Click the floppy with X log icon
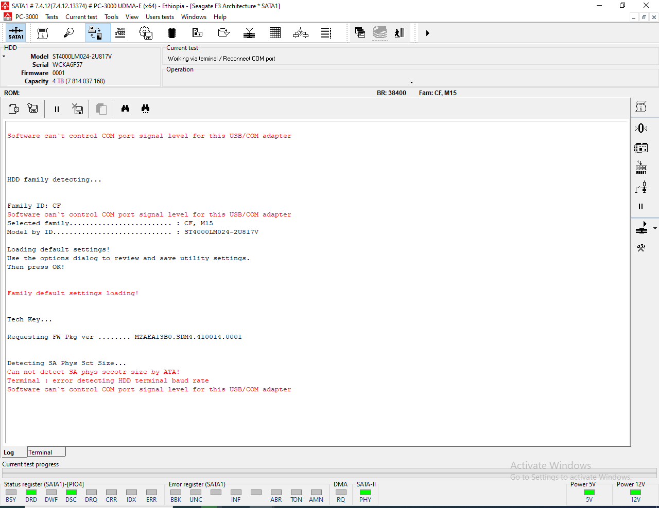The width and height of the screenshot is (659, 508). pos(77,108)
